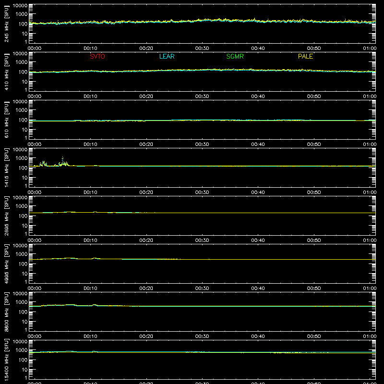The image size is (384, 384).
Task: Select the 2695 MHz [SFU] axis label
Action: [x=7, y=216]
